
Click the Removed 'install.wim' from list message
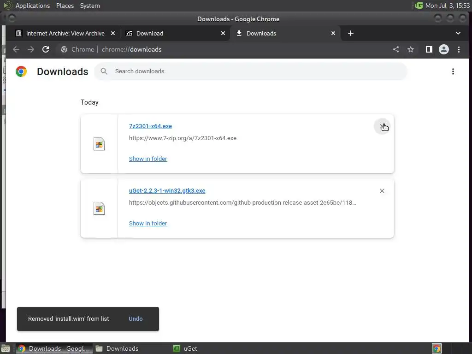(x=68, y=319)
